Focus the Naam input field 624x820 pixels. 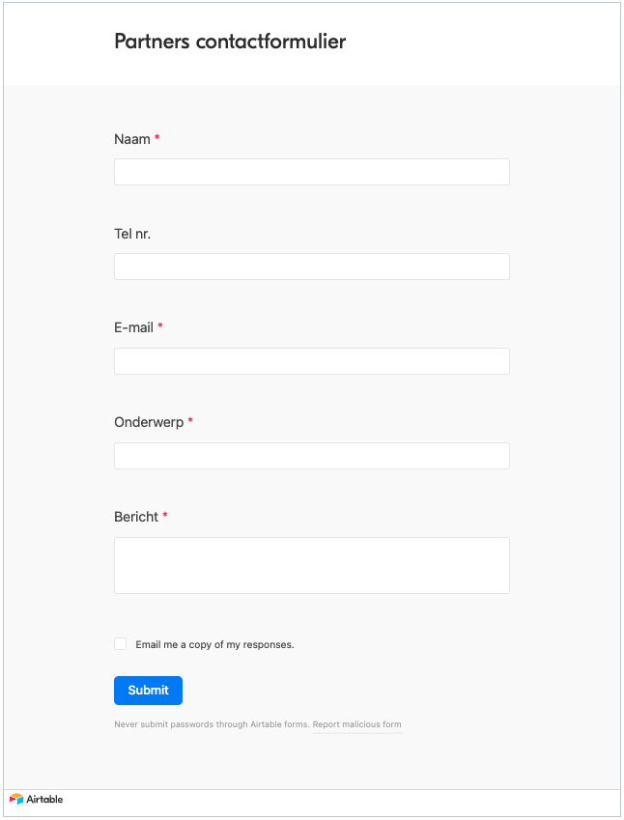[312, 172]
